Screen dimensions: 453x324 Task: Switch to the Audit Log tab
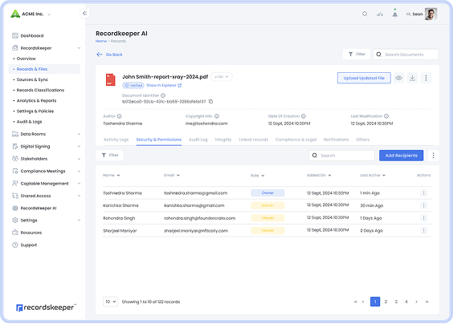click(198, 140)
